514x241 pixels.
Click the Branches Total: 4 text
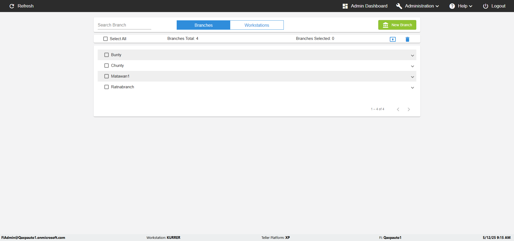[x=183, y=39]
